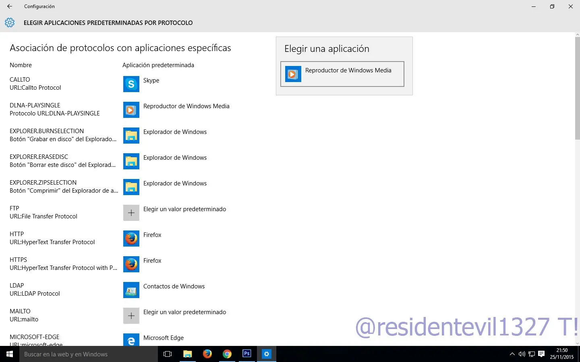Click Explorer icon in EXPLORER.BURNSELECTION row
This screenshot has height=362, width=580.
131,136
